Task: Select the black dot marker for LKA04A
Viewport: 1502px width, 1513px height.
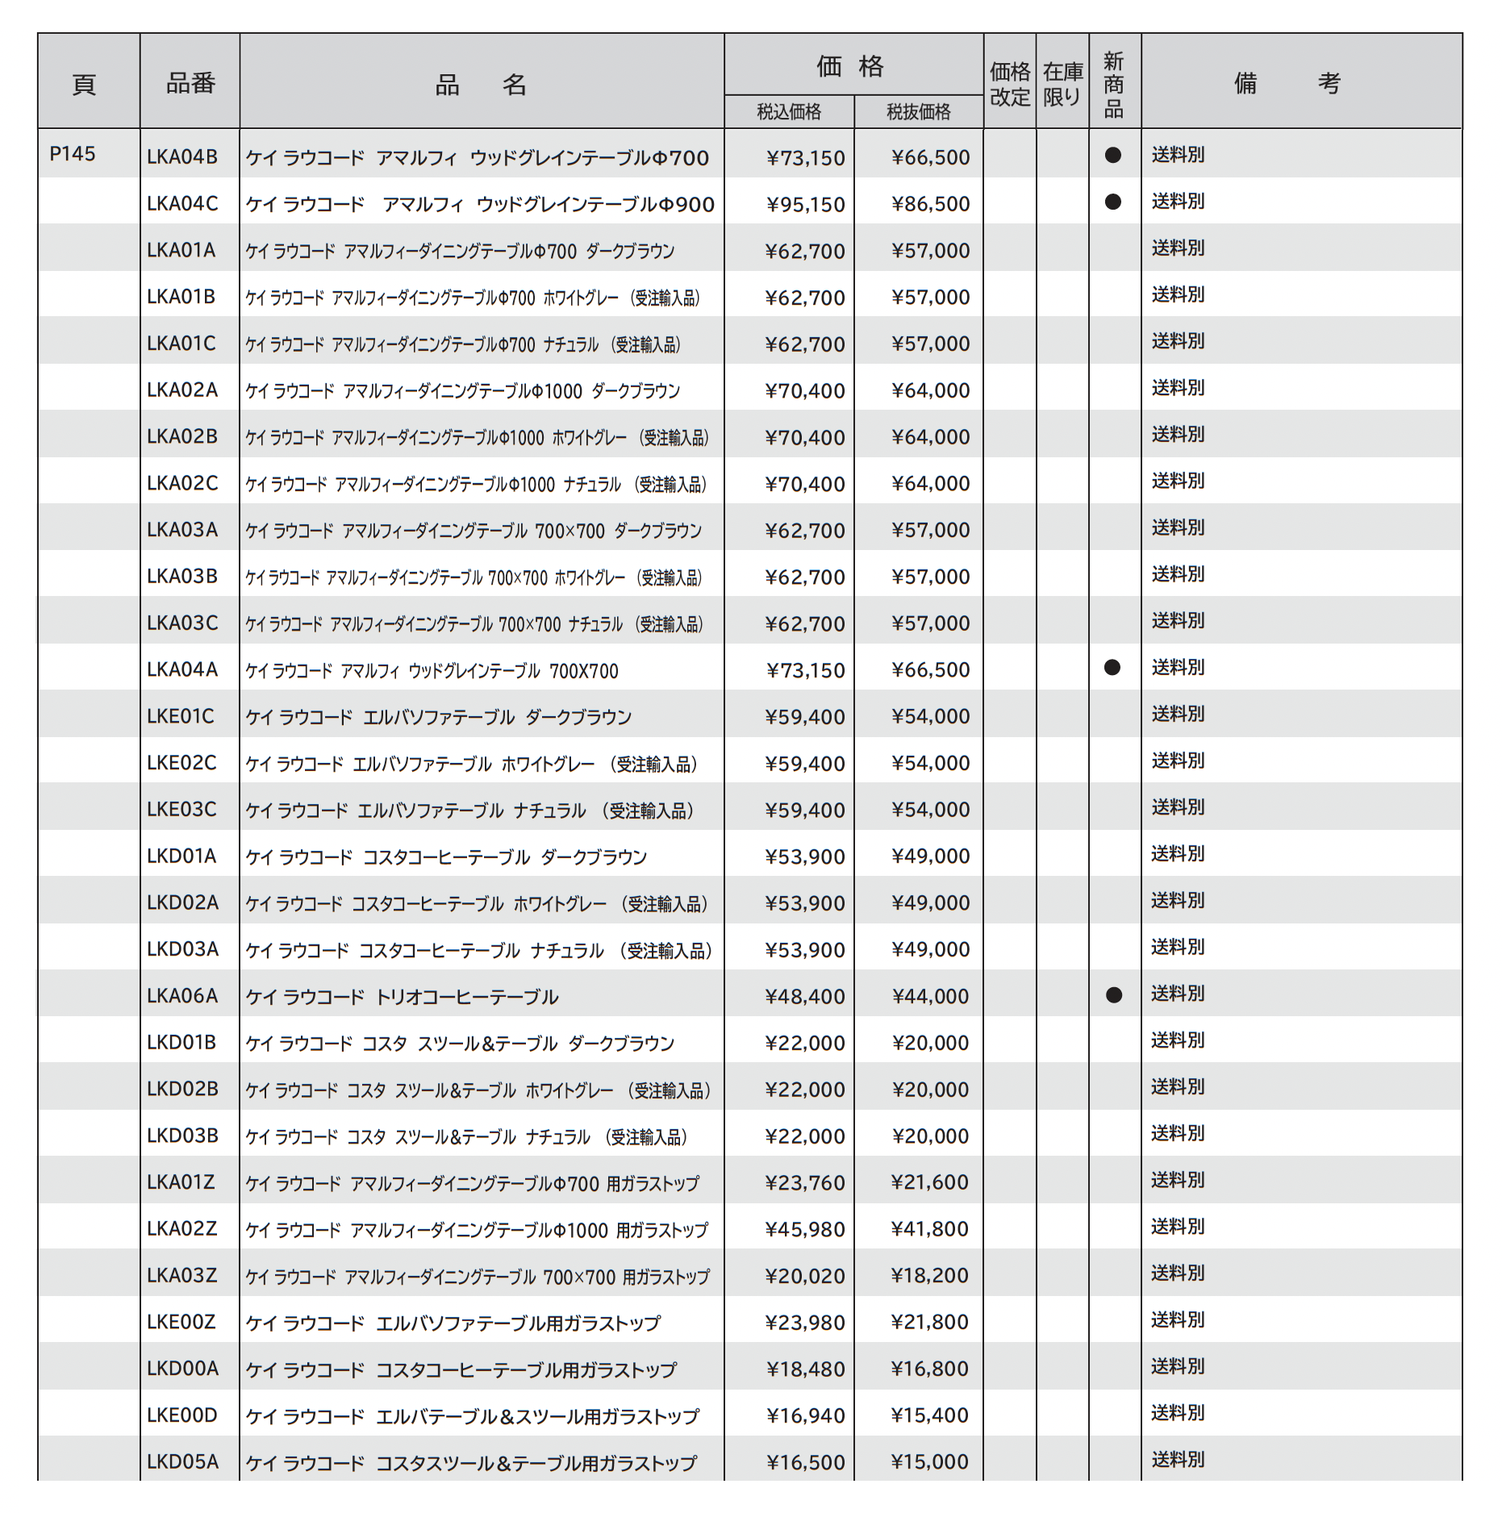Action: point(1112,667)
